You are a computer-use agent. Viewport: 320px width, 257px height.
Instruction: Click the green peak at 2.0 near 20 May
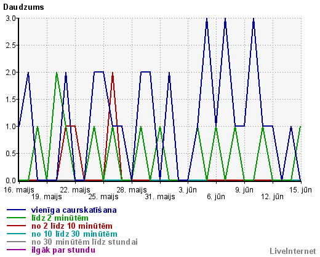point(57,73)
